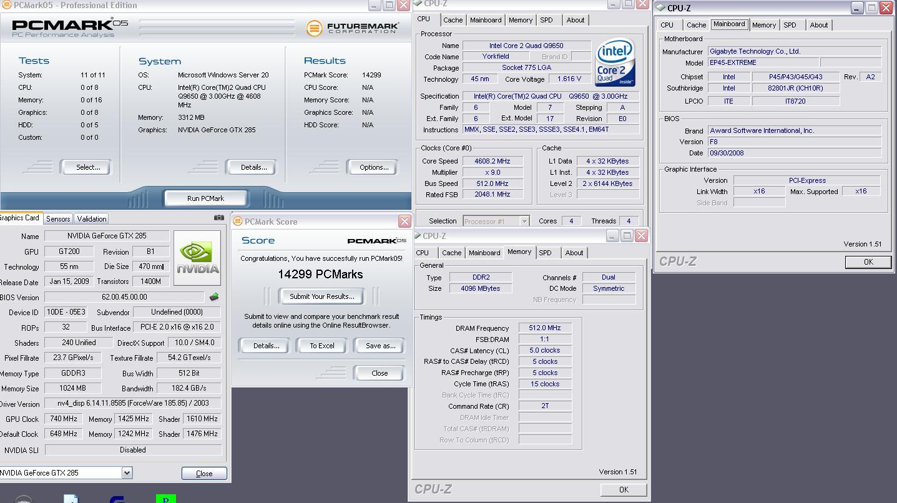Click the 14299 PCMarks score text
The image size is (897, 503).
pyautogui.click(x=320, y=275)
